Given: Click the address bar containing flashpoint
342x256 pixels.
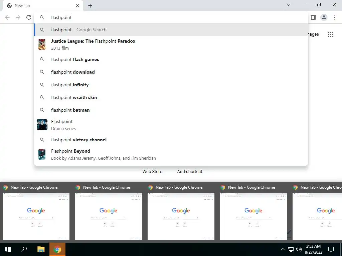Looking at the screenshot, I should click(x=171, y=17).
